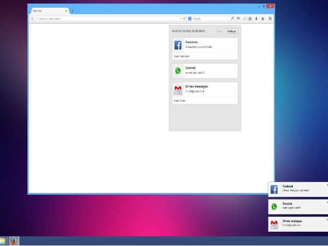
Task: Click the address bar field
Action: (108, 19)
